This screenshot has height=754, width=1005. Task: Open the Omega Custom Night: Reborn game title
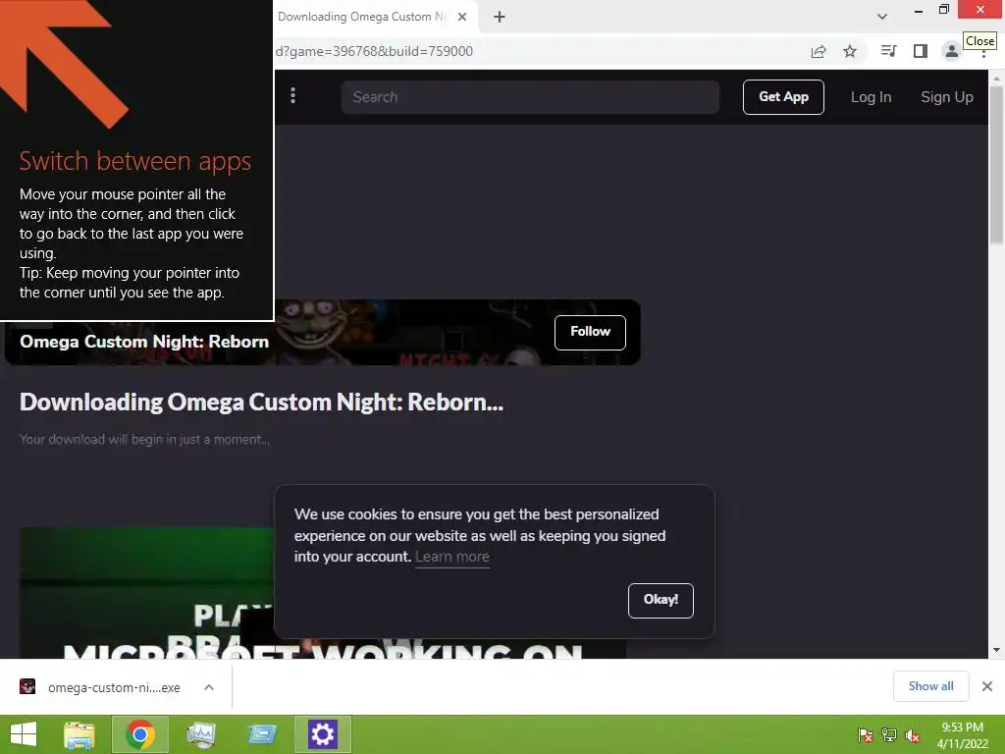[x=144, y=342]
